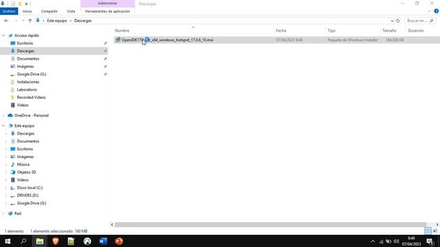
Task: Open Descargas under Este equipo
Action: [x=25, y=134]
